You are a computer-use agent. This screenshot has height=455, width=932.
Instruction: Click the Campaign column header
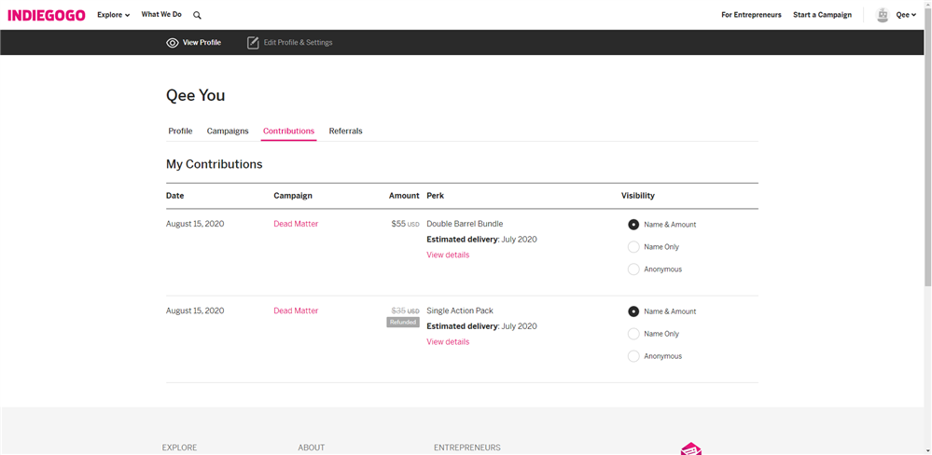coord(292,196)
